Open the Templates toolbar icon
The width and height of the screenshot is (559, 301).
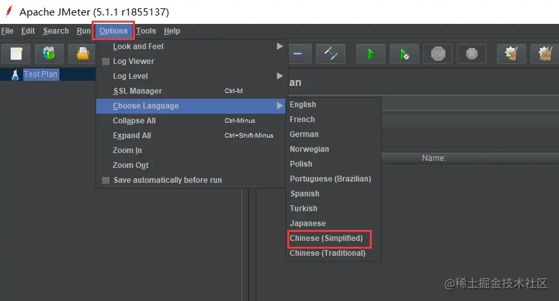[x=49, y=54]
